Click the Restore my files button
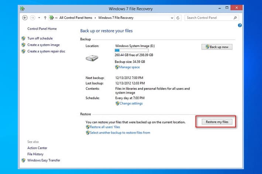The image size is (262, 174). point(217,122)
